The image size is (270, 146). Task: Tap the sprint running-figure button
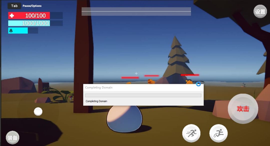pyautogui.click(x=191, y=133)
